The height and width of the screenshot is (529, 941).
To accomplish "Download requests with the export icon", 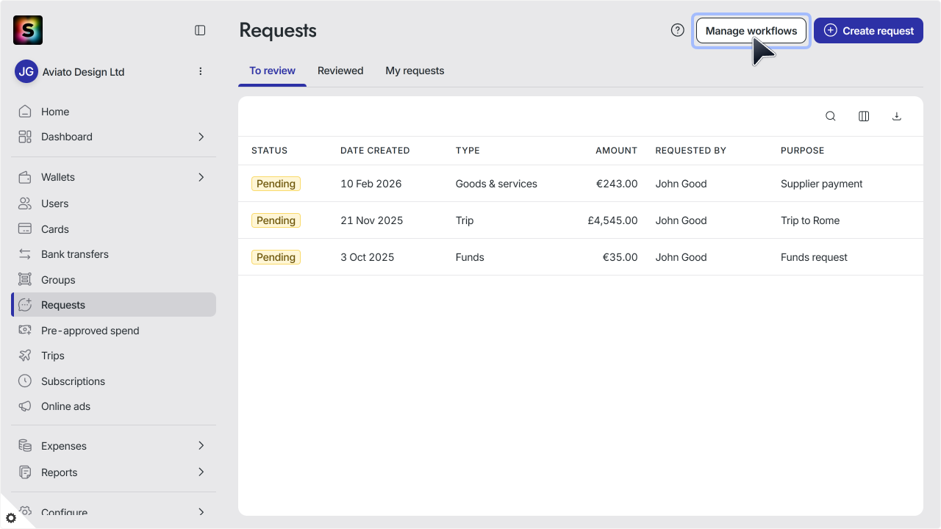I will pos(897,116).
